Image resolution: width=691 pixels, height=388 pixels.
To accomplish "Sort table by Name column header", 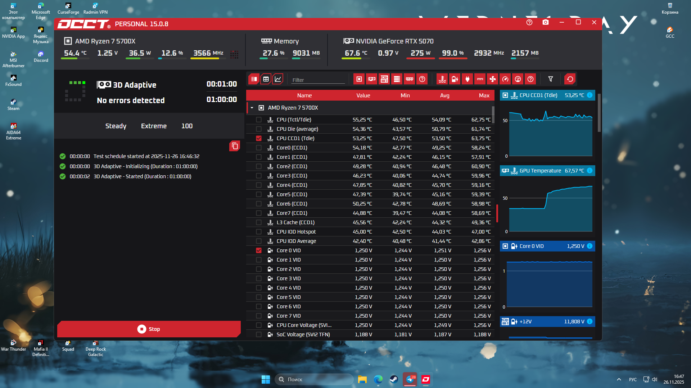I will [x=304, y=96].
